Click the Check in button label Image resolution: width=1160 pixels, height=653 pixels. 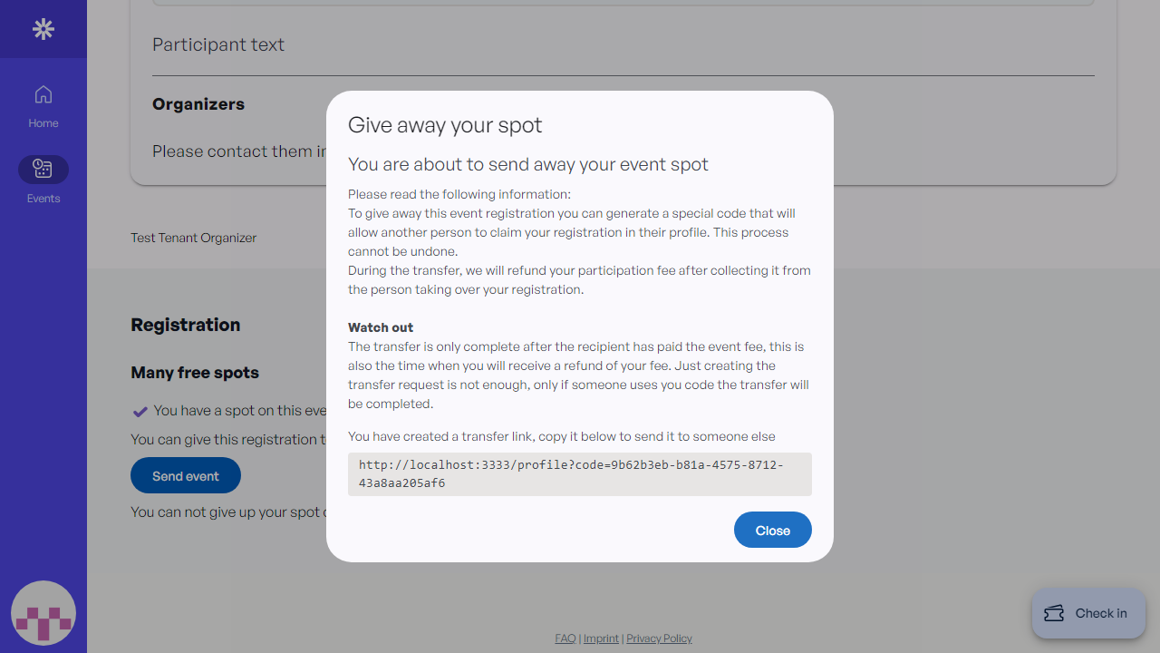point(1100,614)
